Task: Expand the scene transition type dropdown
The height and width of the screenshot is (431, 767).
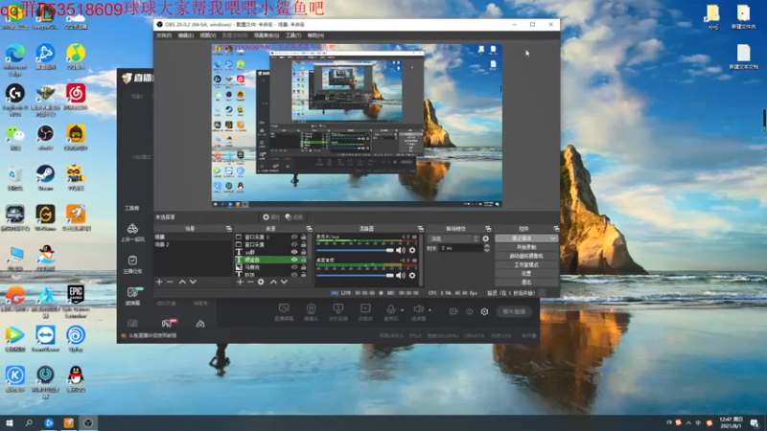Action: (x=474, y=238)
